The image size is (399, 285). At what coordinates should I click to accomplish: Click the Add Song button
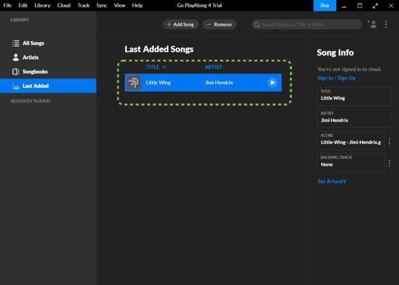click(180, 24)
